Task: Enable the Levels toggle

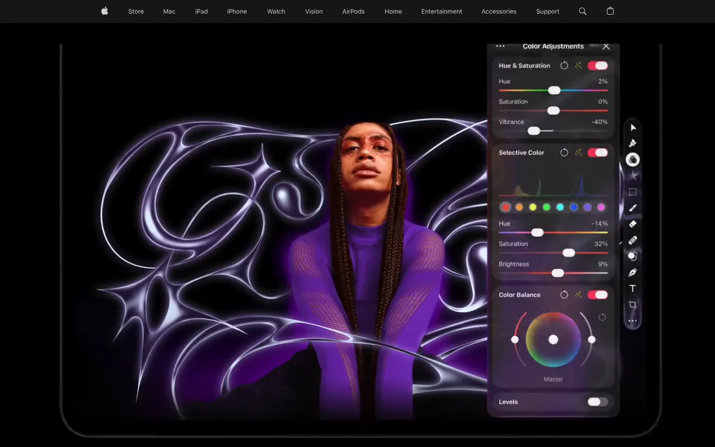Action: [x=598, y=402]
